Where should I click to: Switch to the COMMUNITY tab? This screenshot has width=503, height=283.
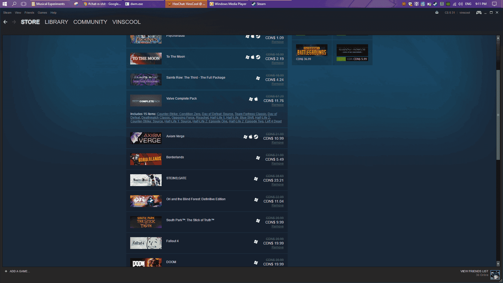[90, 22]
